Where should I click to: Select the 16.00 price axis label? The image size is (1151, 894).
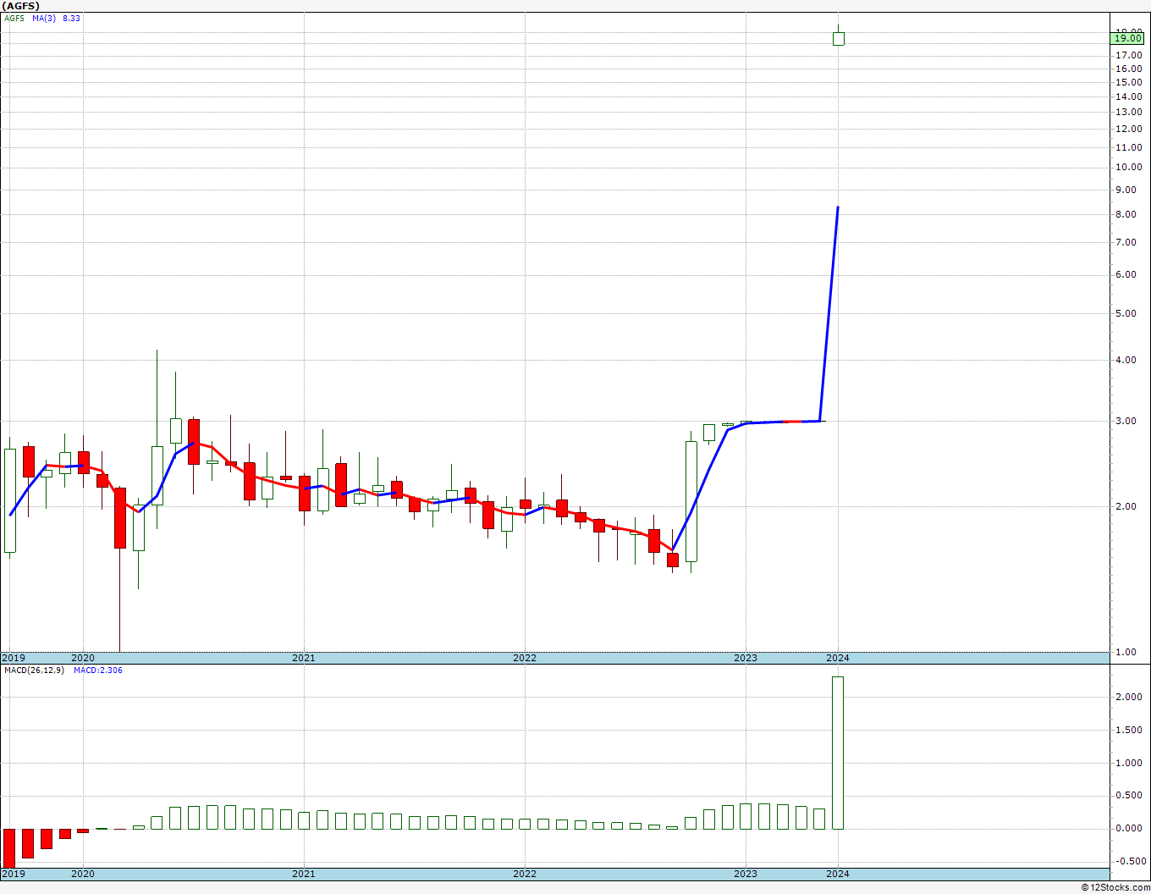[1129, 69]
